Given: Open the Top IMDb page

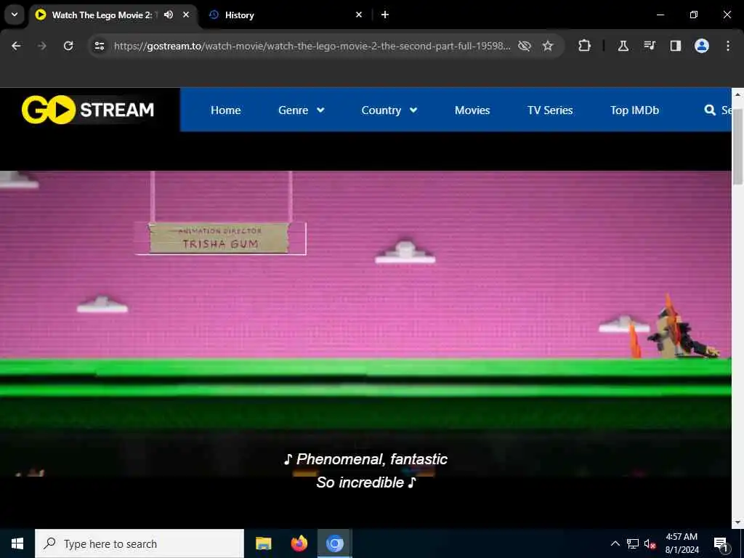Looking at the screenshot, I should click(x=634, y=110).
